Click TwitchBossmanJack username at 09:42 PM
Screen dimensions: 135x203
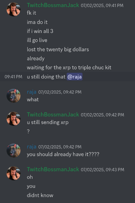point(53,114)
